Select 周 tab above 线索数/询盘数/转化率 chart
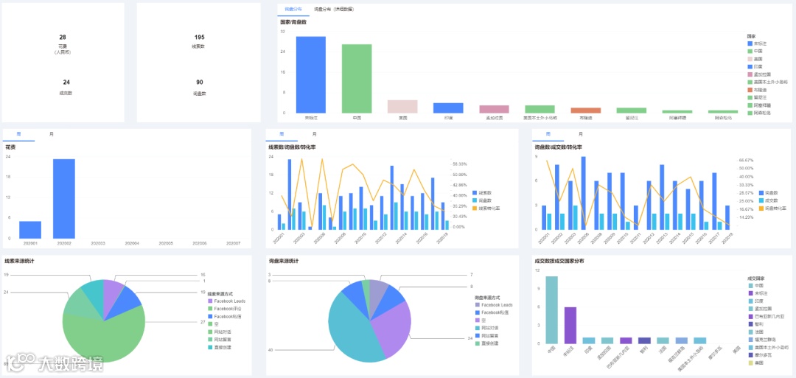 [282, 134]
